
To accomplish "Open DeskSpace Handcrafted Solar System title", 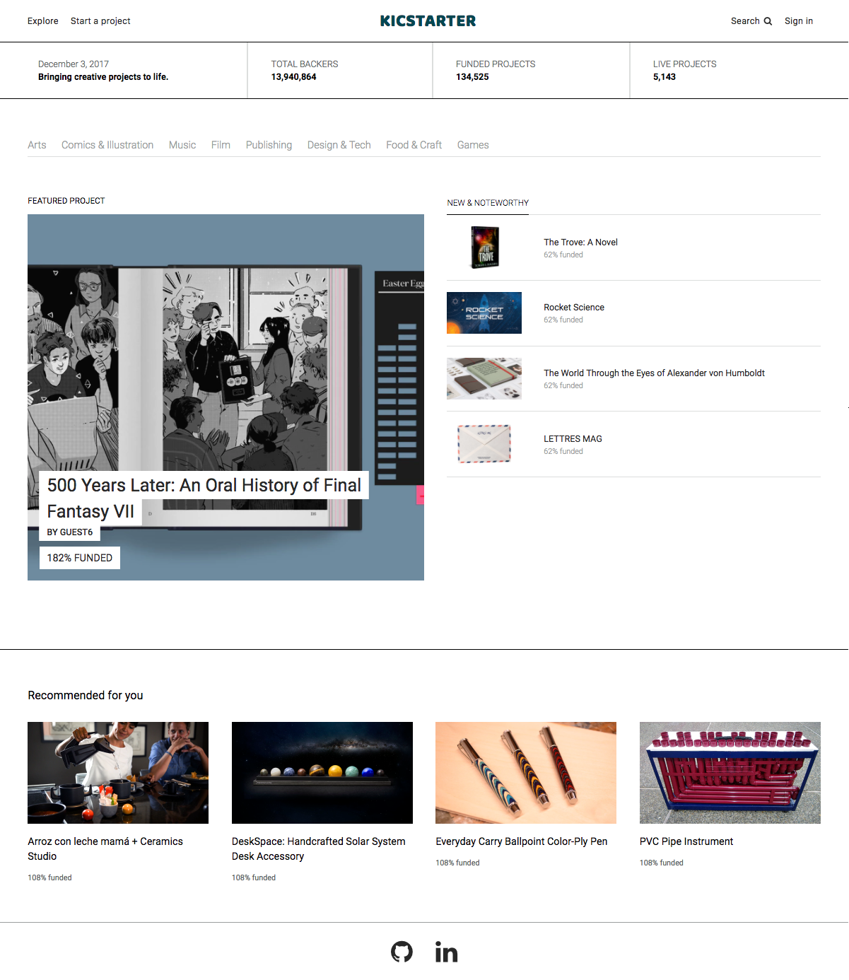I will click(x=319, y=848).
